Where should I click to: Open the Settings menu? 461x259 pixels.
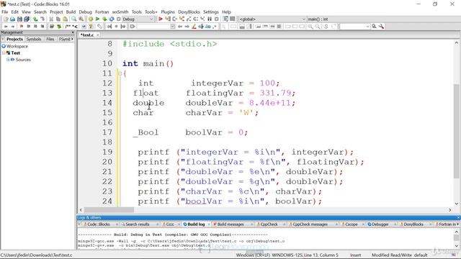[x=211, y=12]
